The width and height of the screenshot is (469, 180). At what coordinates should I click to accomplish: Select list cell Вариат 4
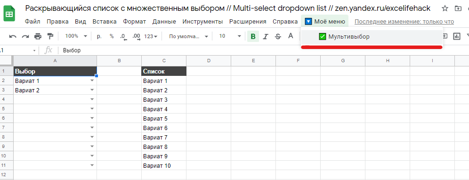[164, 109]
